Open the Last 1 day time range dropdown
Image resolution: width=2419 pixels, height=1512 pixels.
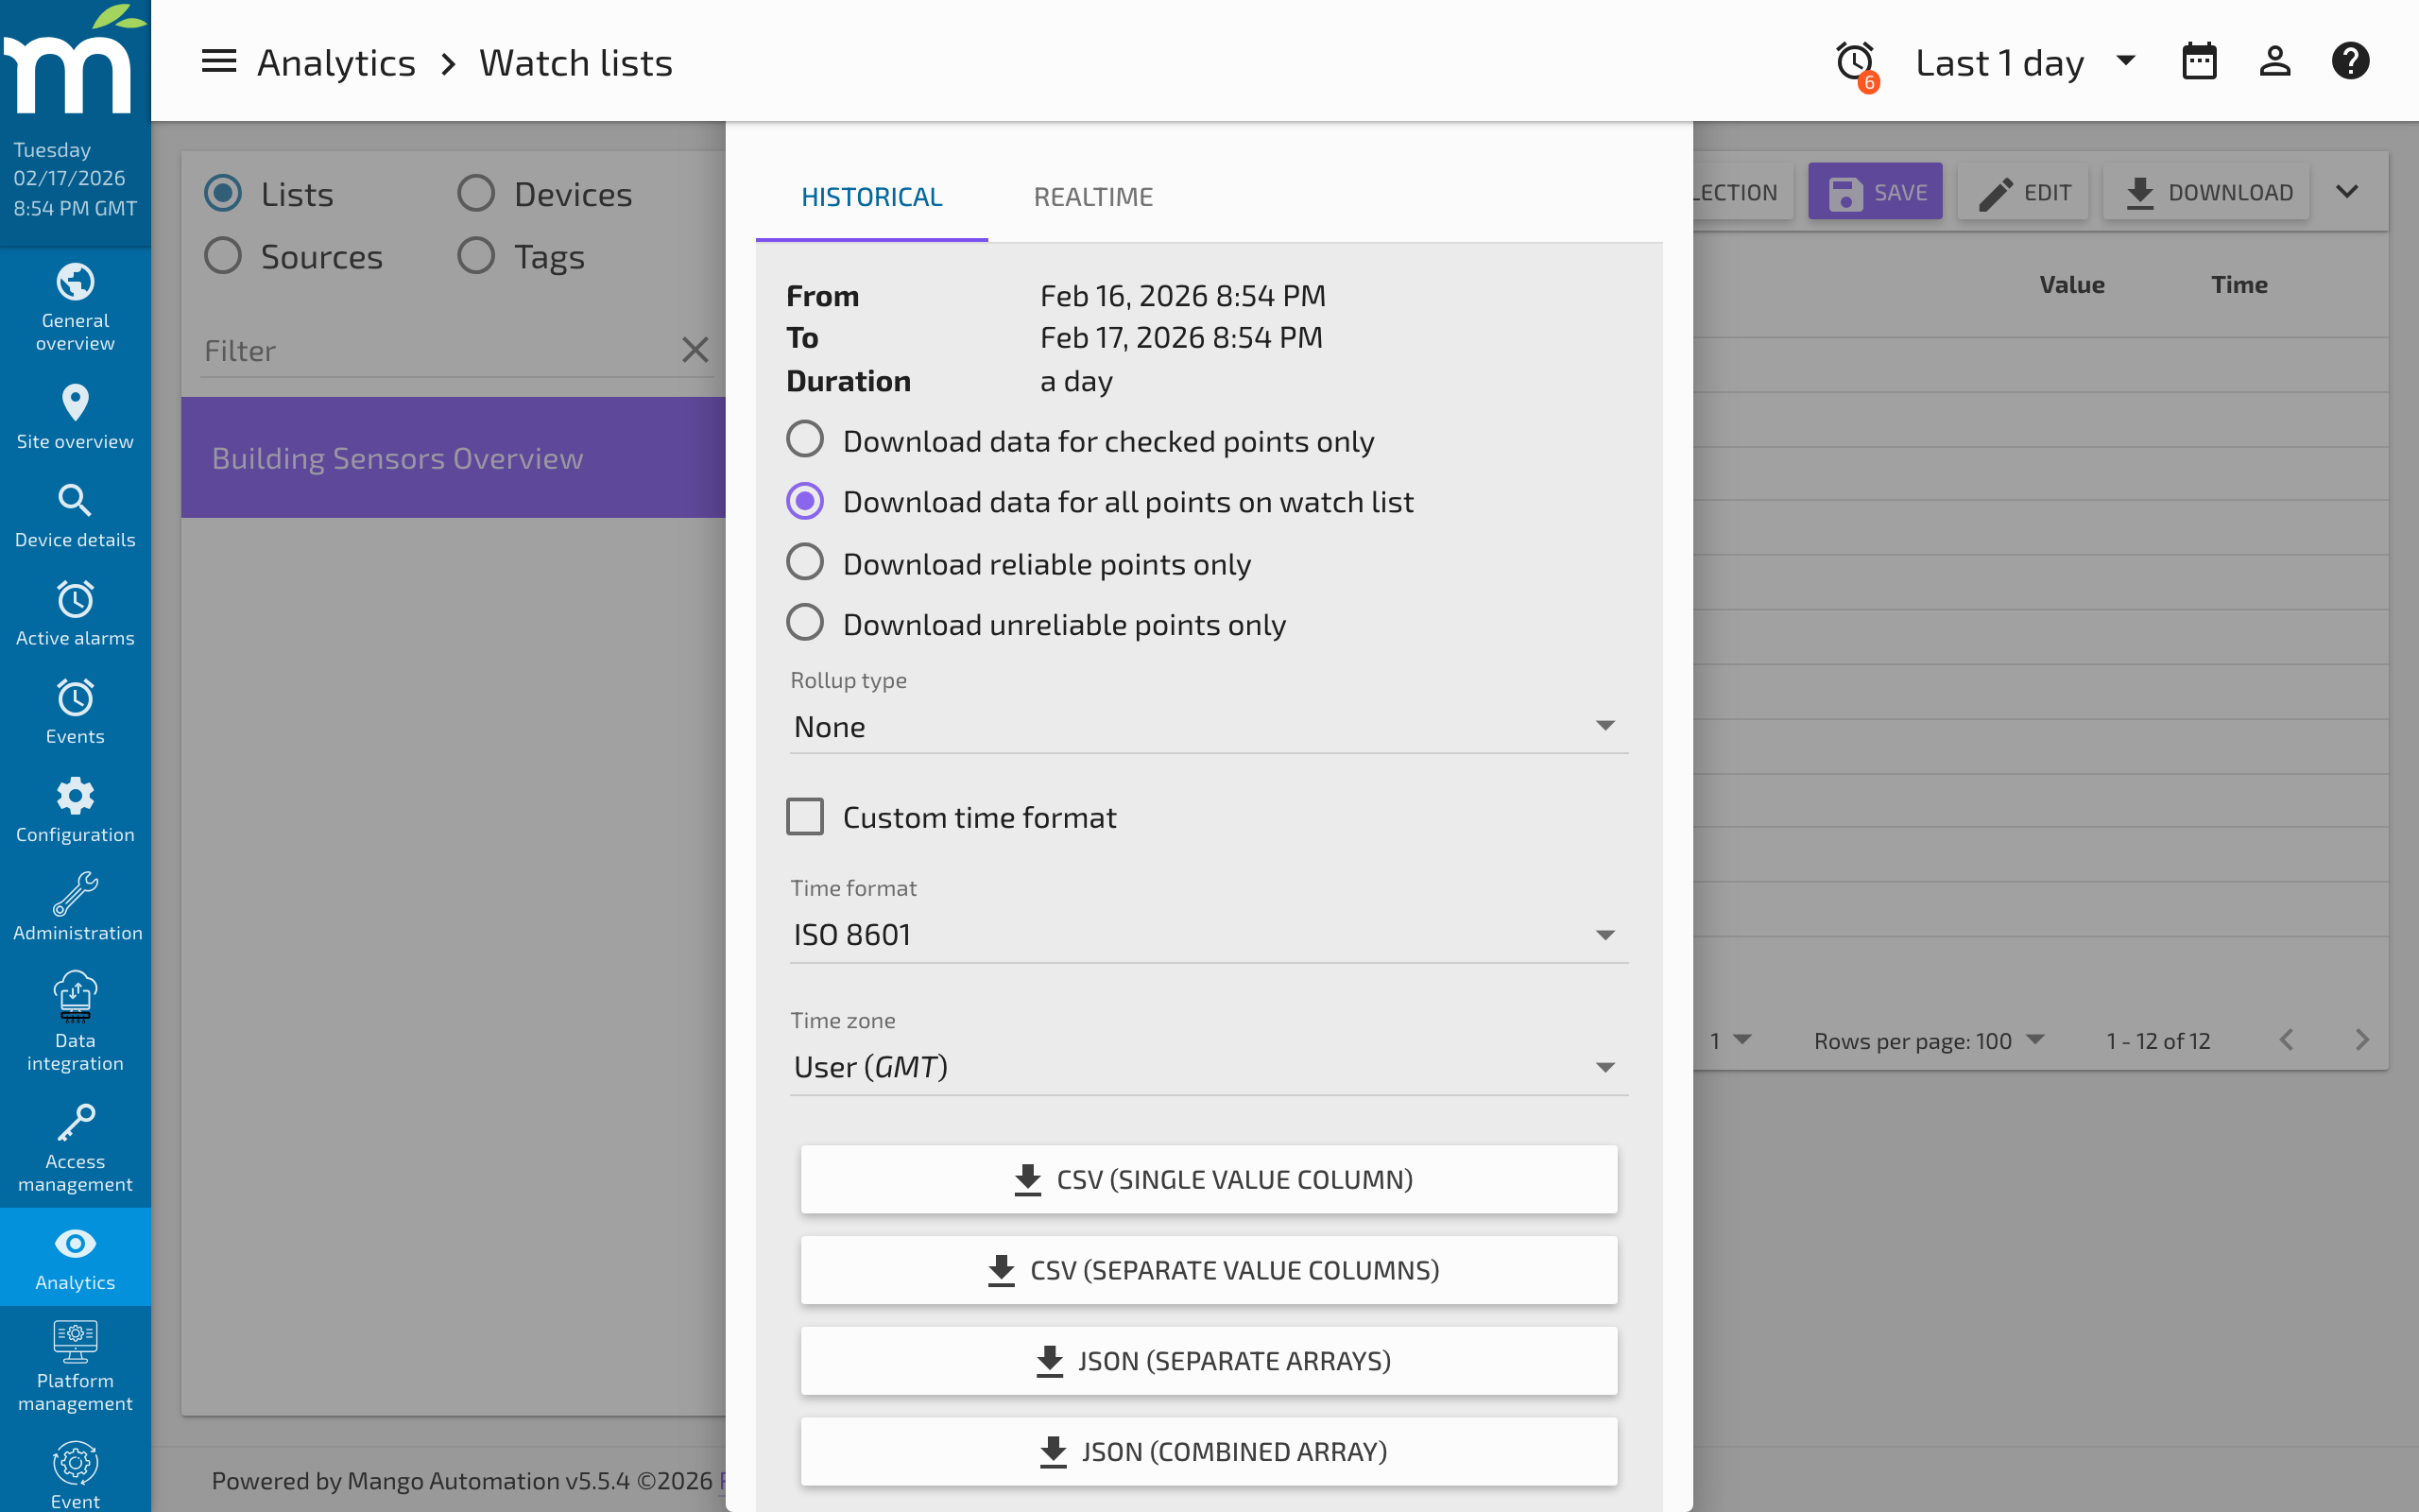click(x=2022, y=61)
